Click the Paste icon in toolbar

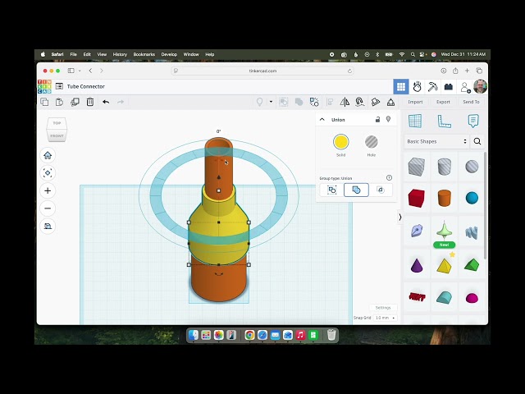(x=59, y=102)
